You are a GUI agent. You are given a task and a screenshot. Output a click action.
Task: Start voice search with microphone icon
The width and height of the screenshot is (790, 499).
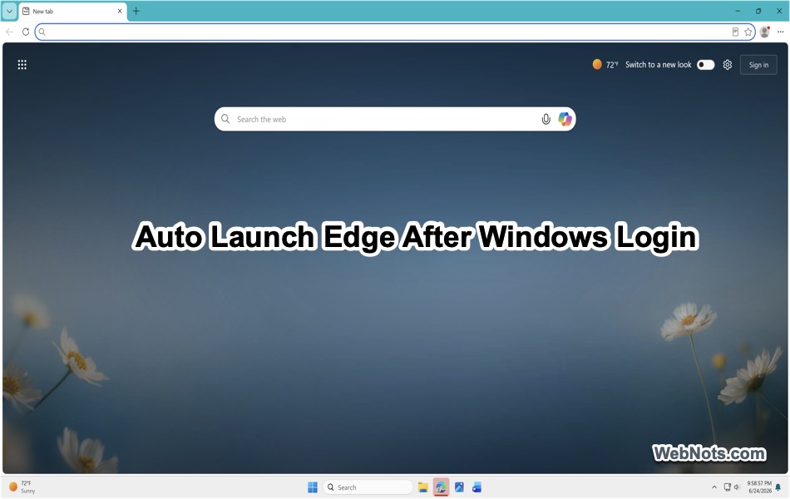(546, 120)
